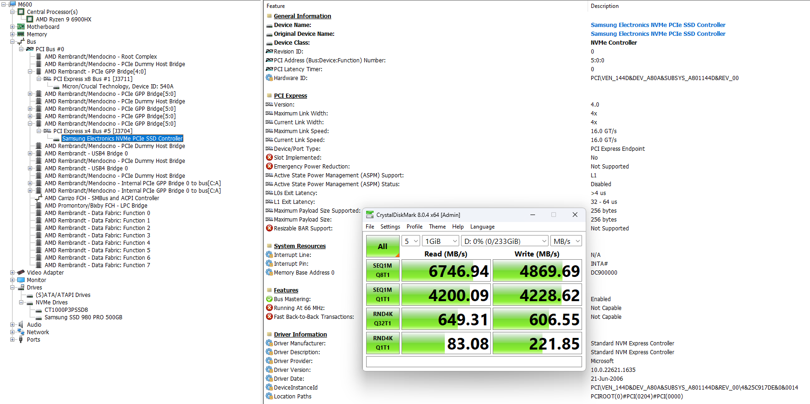Screen dimensions: 810x404
Task: Click the M600 computer icon in the tree
Action: [x=13, y=4]
